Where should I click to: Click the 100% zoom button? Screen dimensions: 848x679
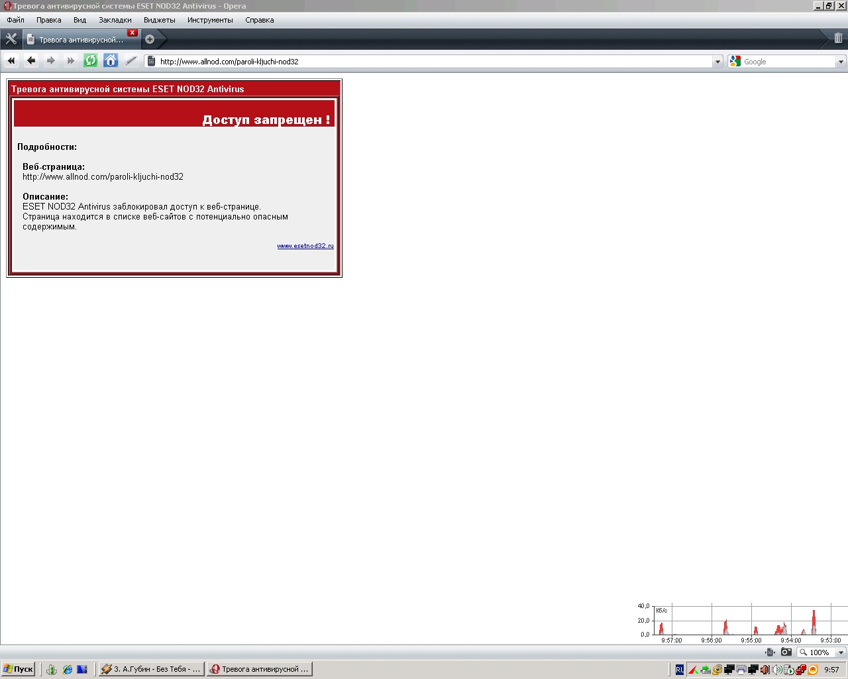(x=815, y=652)
